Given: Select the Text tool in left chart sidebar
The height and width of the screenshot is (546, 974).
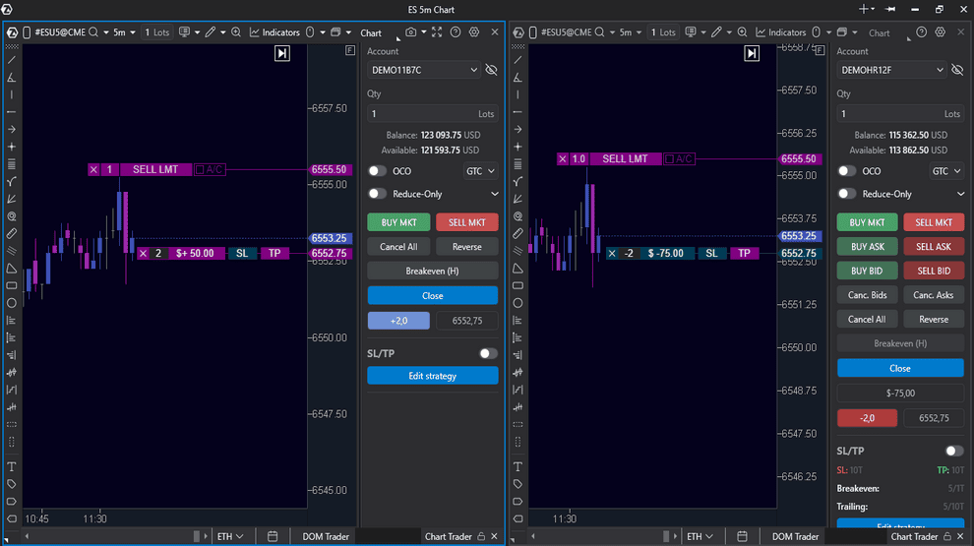Looking at the screenshot, I should (12, 466).
